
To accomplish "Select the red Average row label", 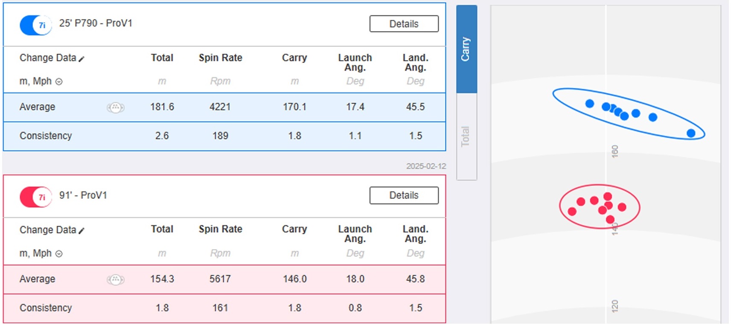I will 38,279.
